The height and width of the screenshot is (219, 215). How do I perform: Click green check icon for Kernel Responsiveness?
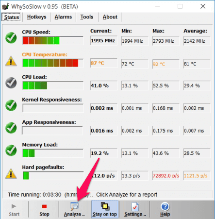[x=11, y=105]
